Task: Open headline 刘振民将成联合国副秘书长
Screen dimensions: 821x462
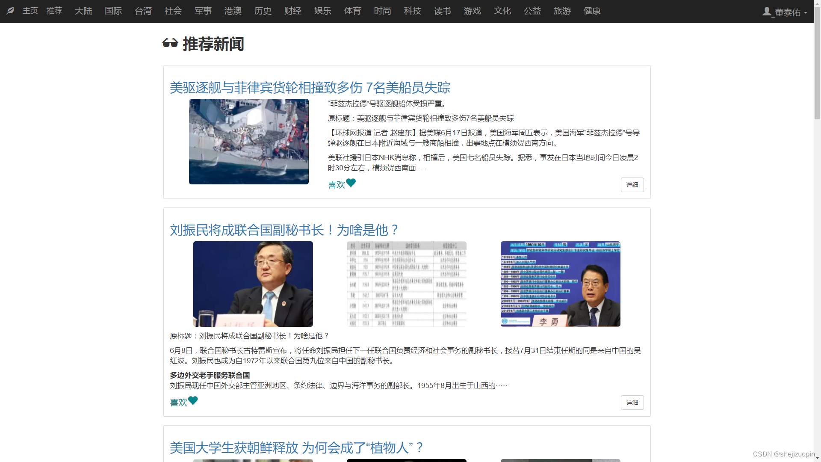Action: [x=284, y=230]
